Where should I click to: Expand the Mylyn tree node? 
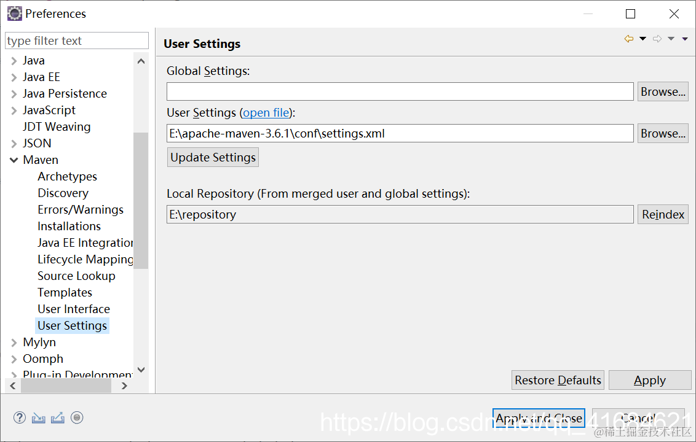pyautogui.click(x=14, y=343)
